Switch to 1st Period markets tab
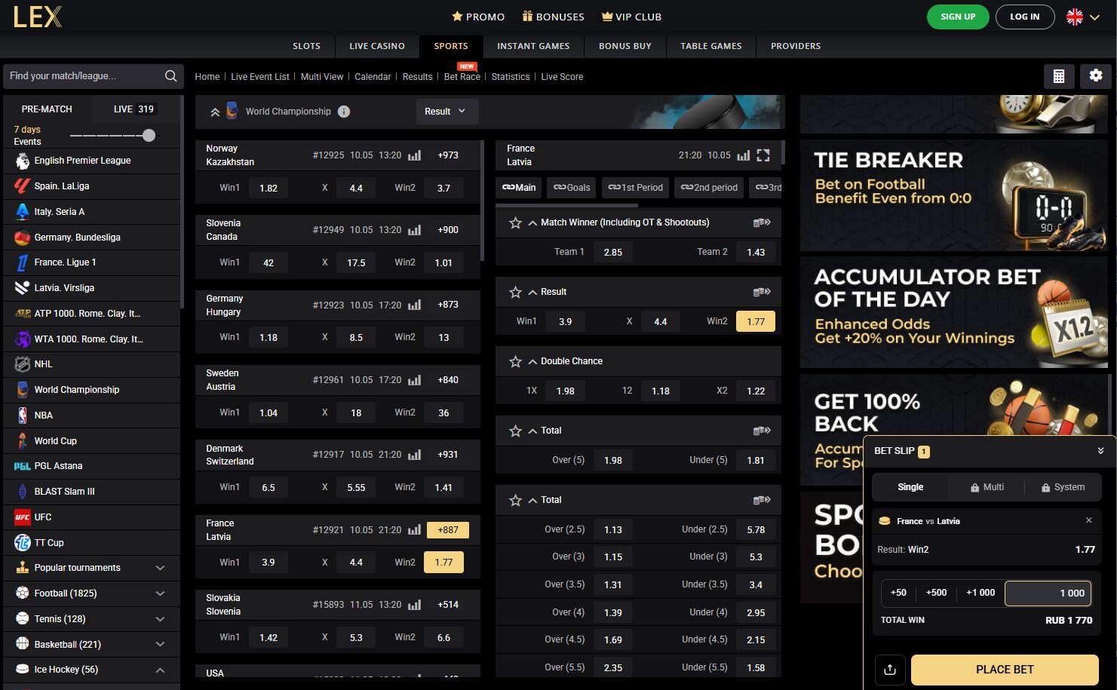1117x690 pixels. click(x=636, y=188)
